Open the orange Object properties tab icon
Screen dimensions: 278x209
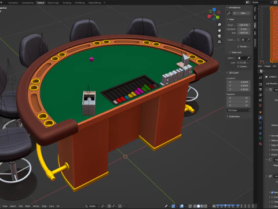[261, 112]
